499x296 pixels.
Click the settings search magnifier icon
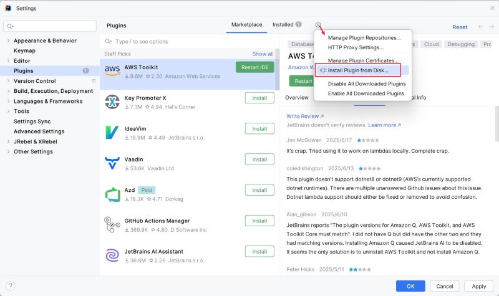click(10, 26)
